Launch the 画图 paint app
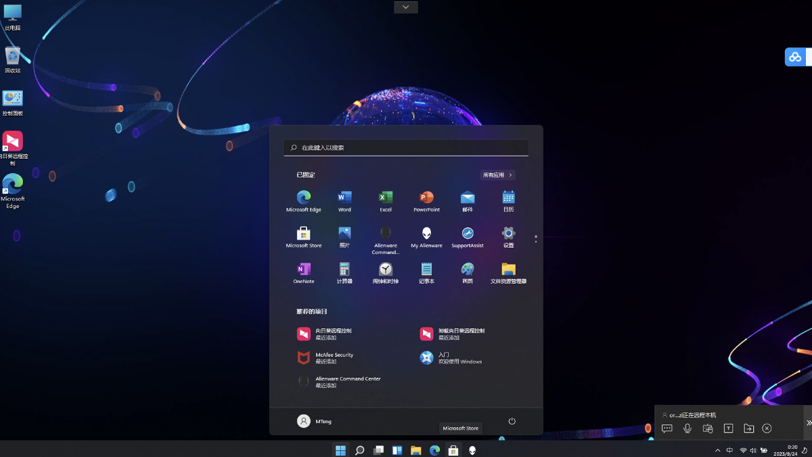Screen dimensions: 812x457 click(468, 272)
